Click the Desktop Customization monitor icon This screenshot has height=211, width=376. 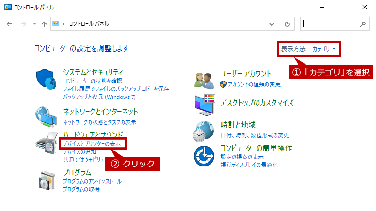(x=204, y=105)
